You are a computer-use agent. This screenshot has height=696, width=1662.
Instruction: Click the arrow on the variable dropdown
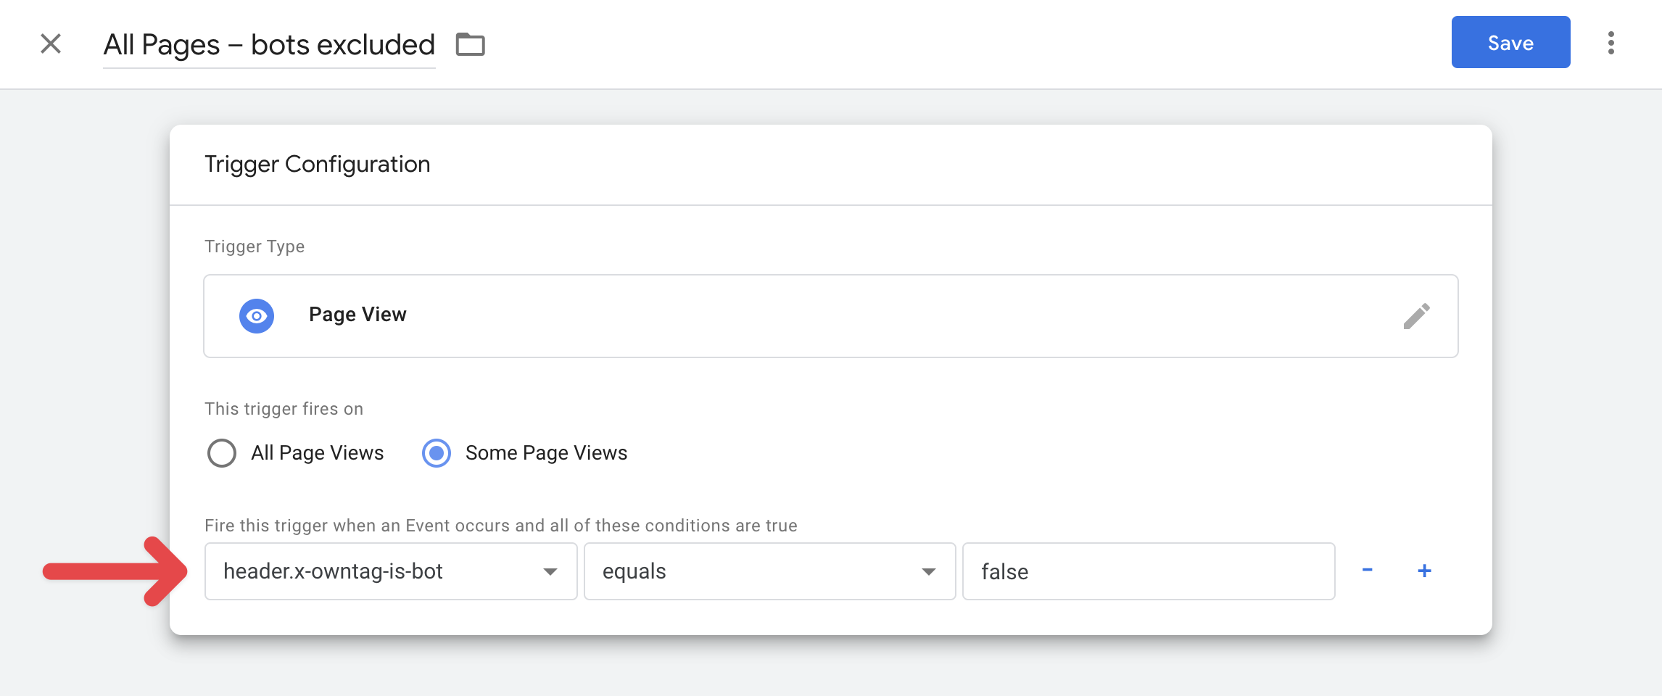point(550,572)
